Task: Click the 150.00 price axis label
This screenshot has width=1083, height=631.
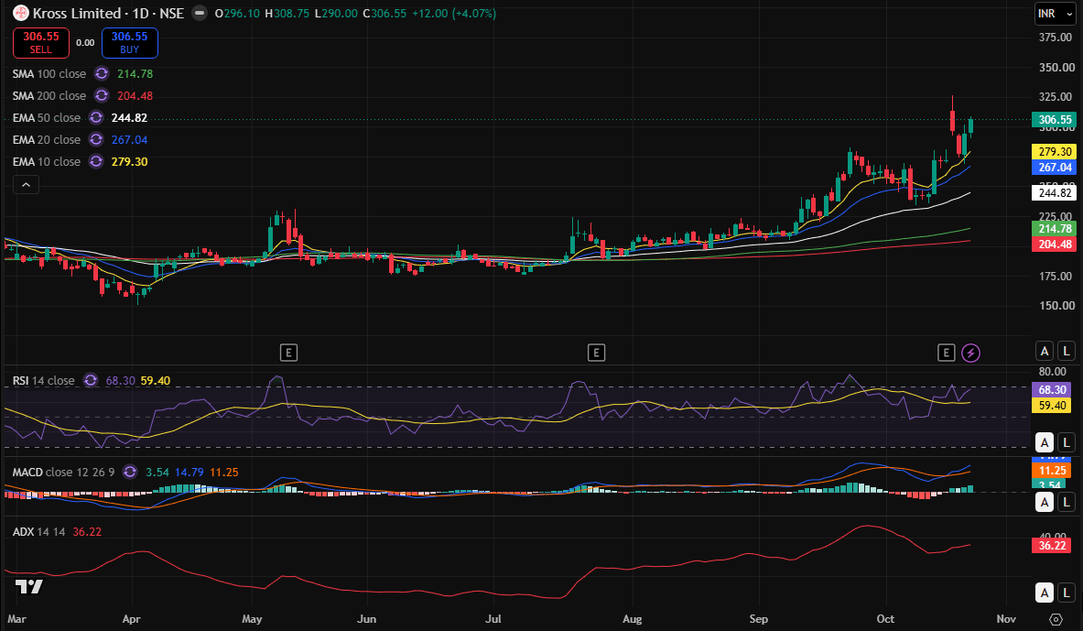Action: (x=1056, y=306)
